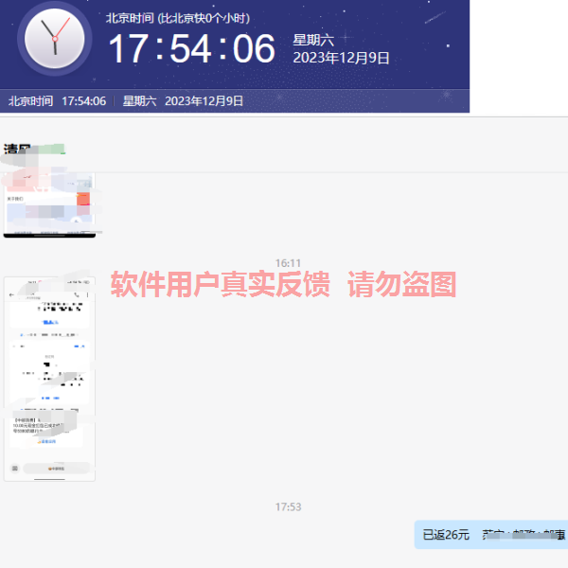
Task: Click the back arrow in phone screenshot
Action: [11, 296]
